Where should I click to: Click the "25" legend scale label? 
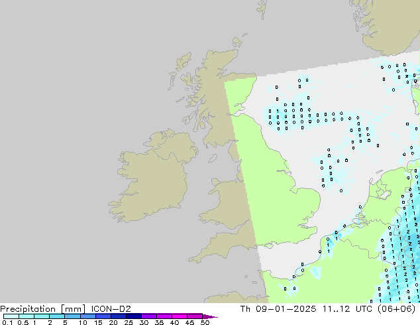129,322
